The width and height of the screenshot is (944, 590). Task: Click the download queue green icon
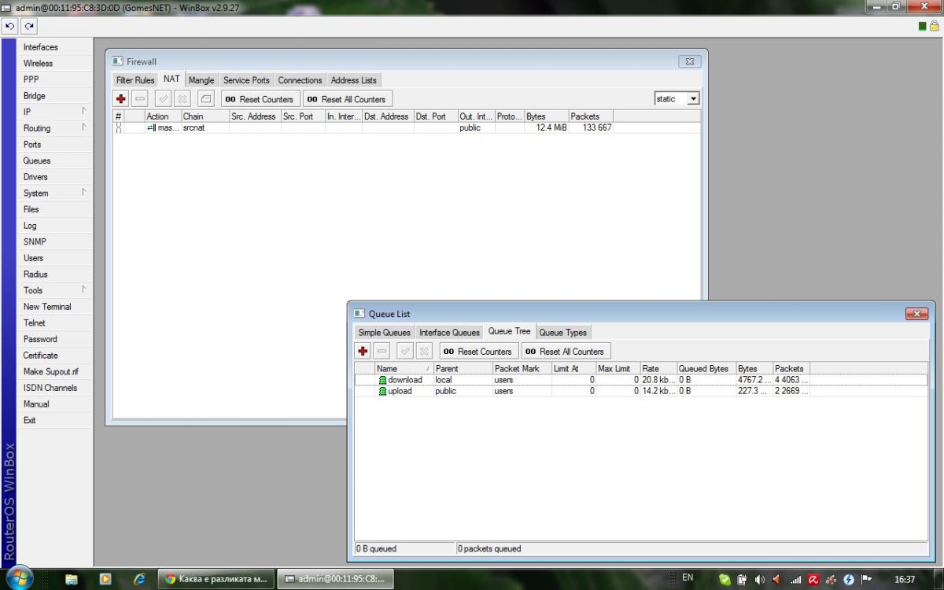pyautogui.click(x=382, y=380)
